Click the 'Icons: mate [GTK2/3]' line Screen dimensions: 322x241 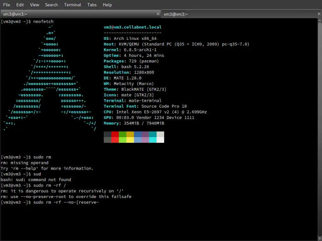(x=129, y=95)
